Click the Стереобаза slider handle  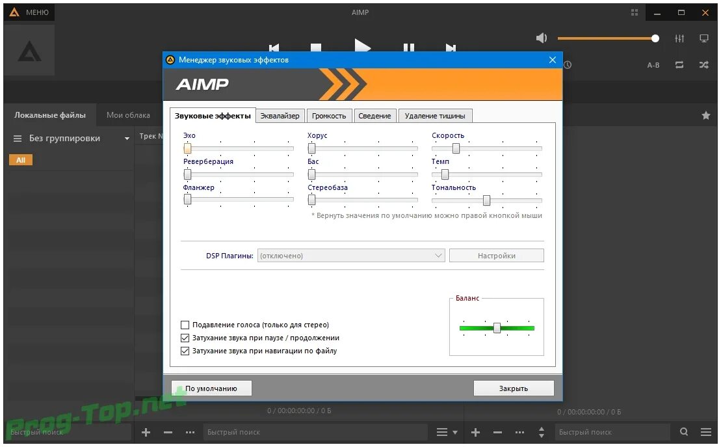tap(312, 200)
